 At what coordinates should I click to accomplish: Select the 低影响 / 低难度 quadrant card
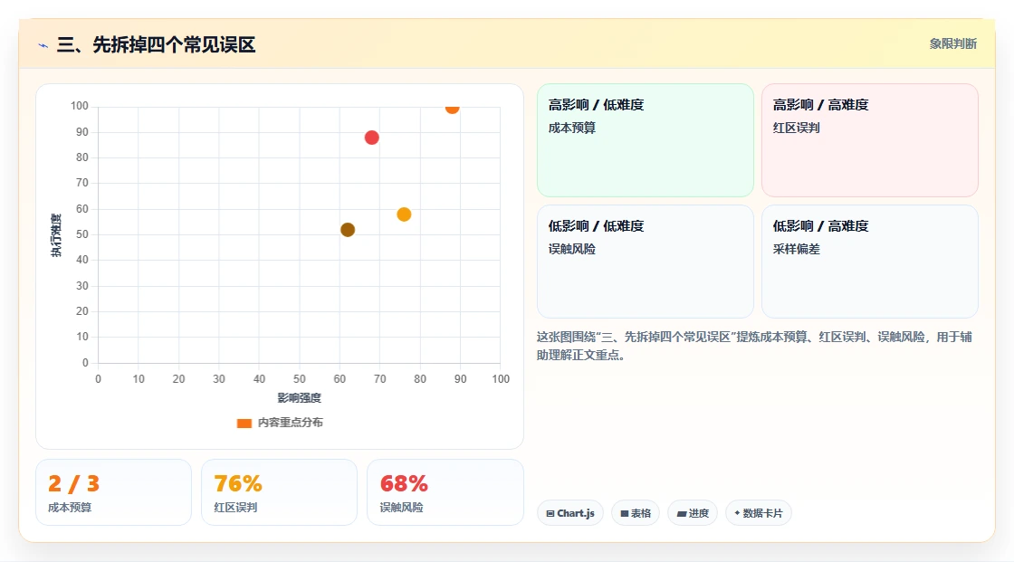tap(646, 262)
